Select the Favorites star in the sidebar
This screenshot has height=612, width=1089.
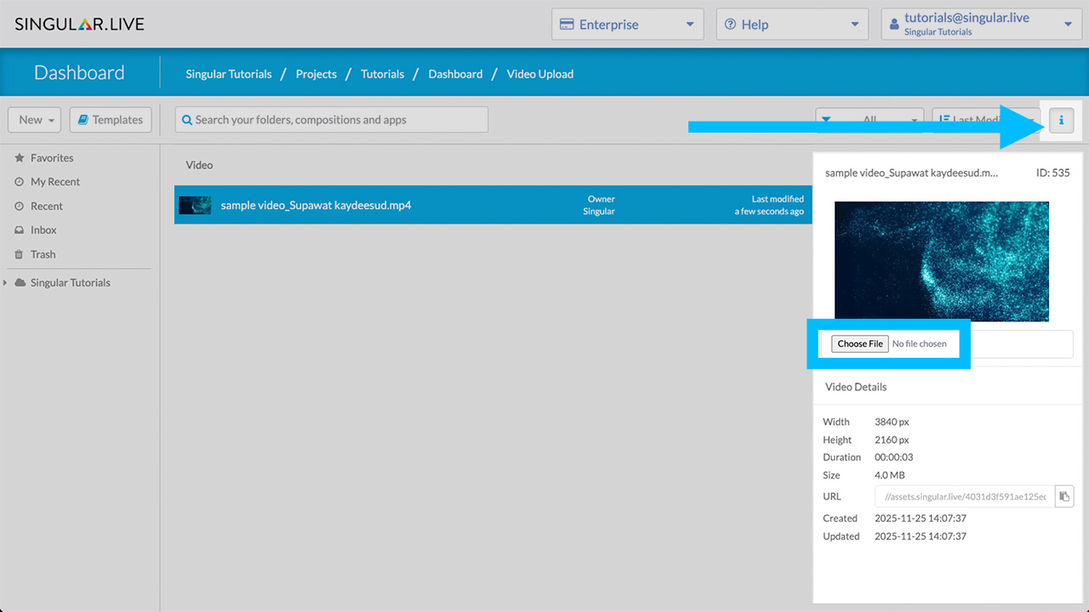(18, 157)
